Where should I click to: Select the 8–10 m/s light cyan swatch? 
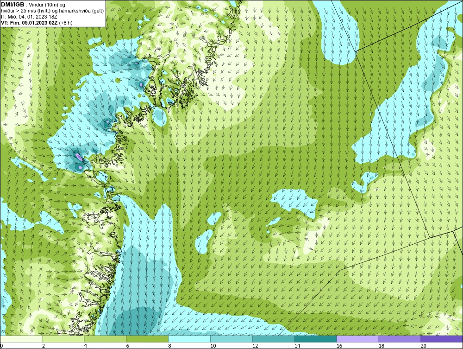[189, 339]
